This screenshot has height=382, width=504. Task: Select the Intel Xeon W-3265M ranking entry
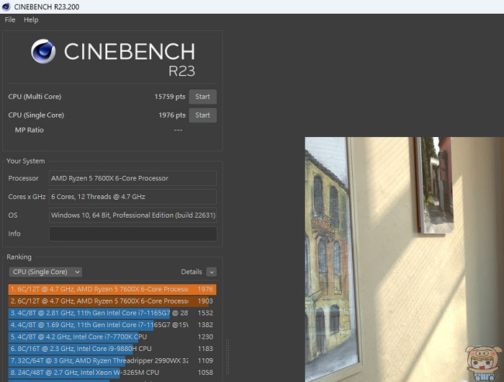tap(112, 373)
